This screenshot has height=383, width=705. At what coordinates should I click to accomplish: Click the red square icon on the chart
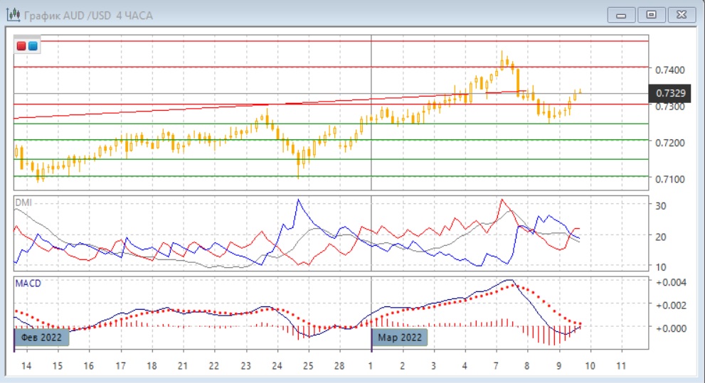[x=22, y=46]
